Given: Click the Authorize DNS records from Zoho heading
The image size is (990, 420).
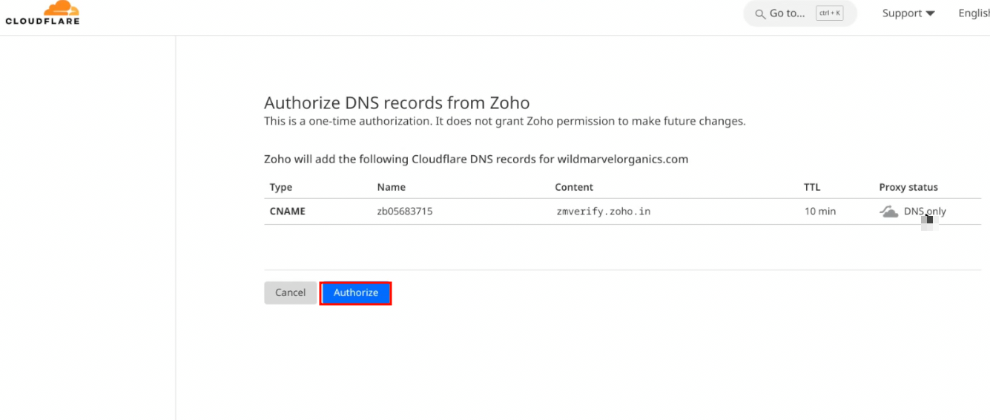Looking at the screenshot, I should coord(397,102).
